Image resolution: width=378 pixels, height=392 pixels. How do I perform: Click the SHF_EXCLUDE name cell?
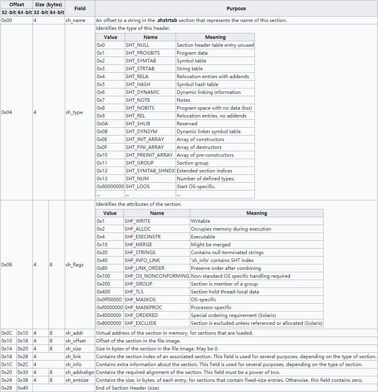pos(157,323)
